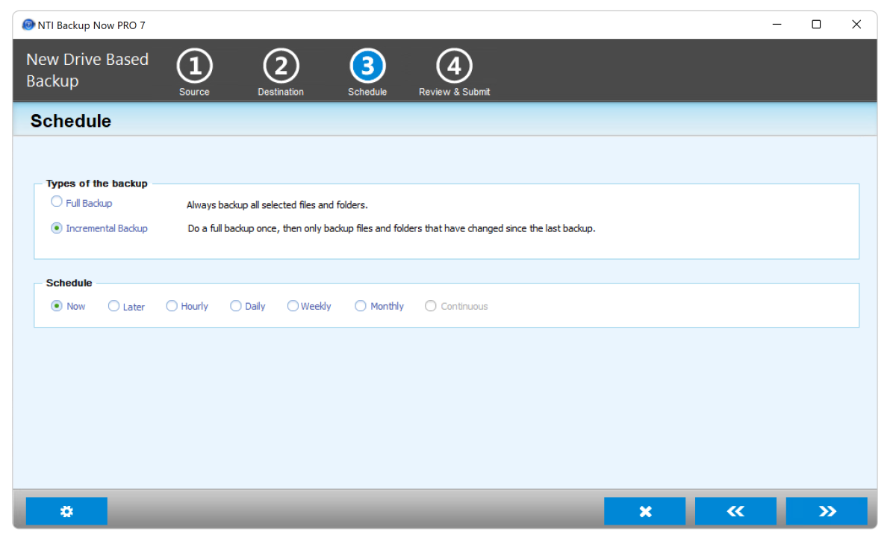Select the Later schedule option
896x544 pixels.
[114, 306]
